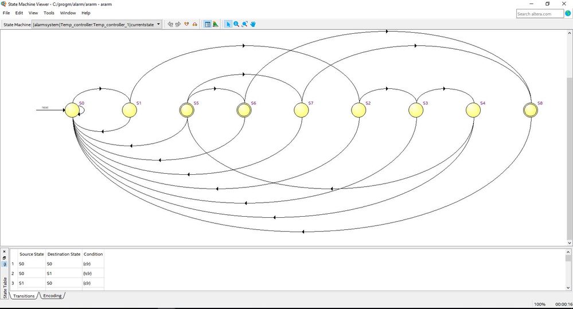Select the arrow Selection tool
The width and height of the screenshot is (573, 309).
pos(228,24)
